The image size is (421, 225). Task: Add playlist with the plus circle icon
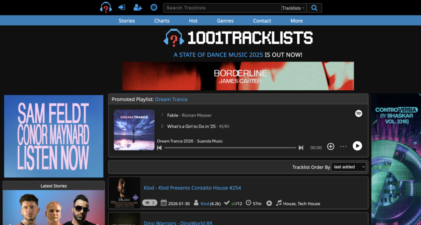[x=331, y=147]
